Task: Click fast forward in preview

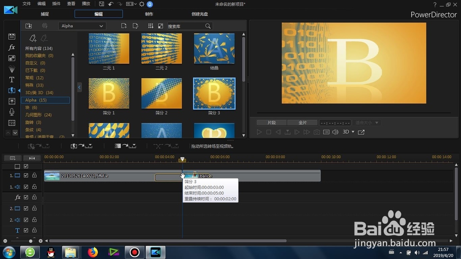Action: tap(307, 132)
